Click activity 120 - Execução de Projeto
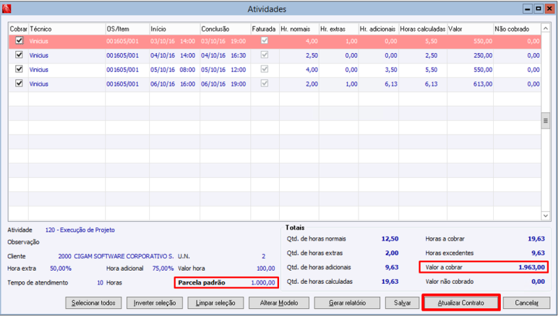The height and width of the screenshot is (316, 558). 80,230
